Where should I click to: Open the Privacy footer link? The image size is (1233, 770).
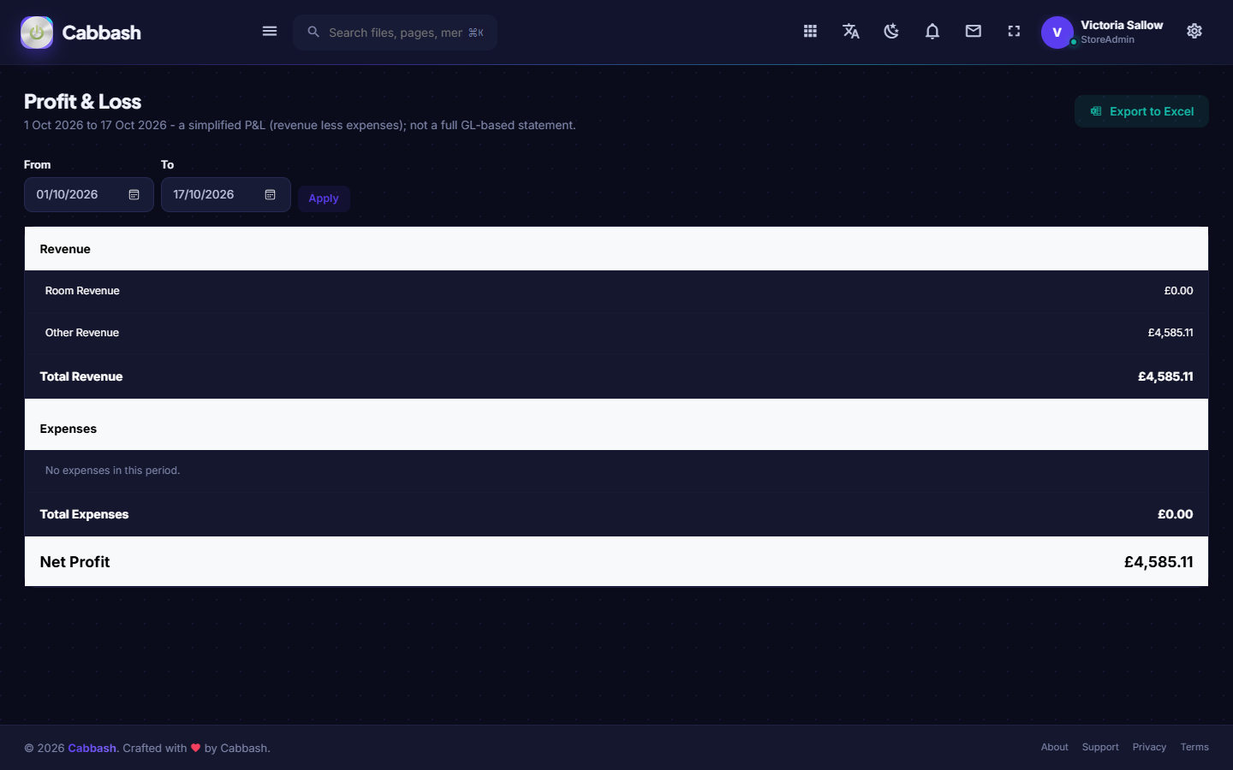1149,747
